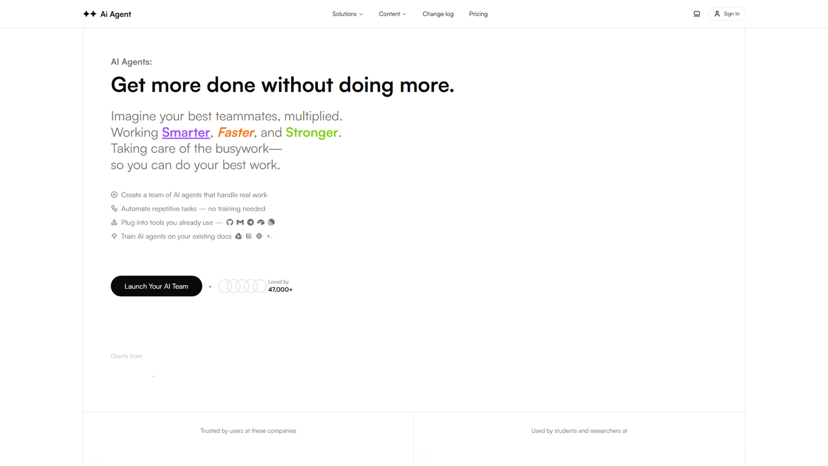
Task: Click the Sign In button
Action: (727, 14)
